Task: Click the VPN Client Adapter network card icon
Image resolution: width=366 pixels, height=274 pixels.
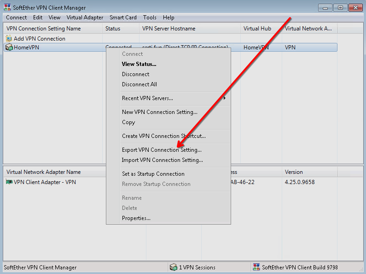Action: point(9,182)
